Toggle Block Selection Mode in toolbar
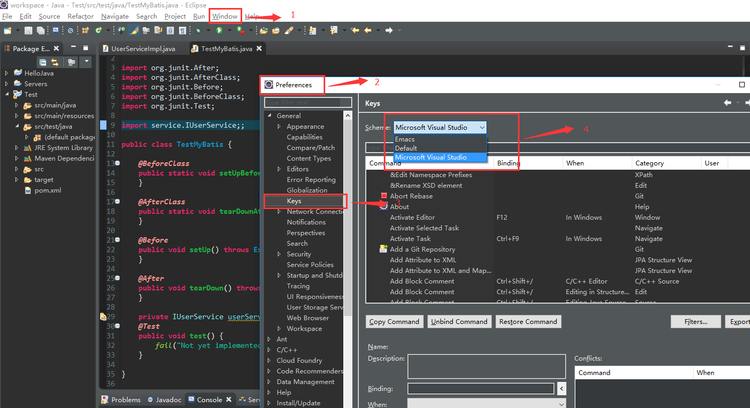The width and height of the screenshot is (750, 408). pos(170,30)
